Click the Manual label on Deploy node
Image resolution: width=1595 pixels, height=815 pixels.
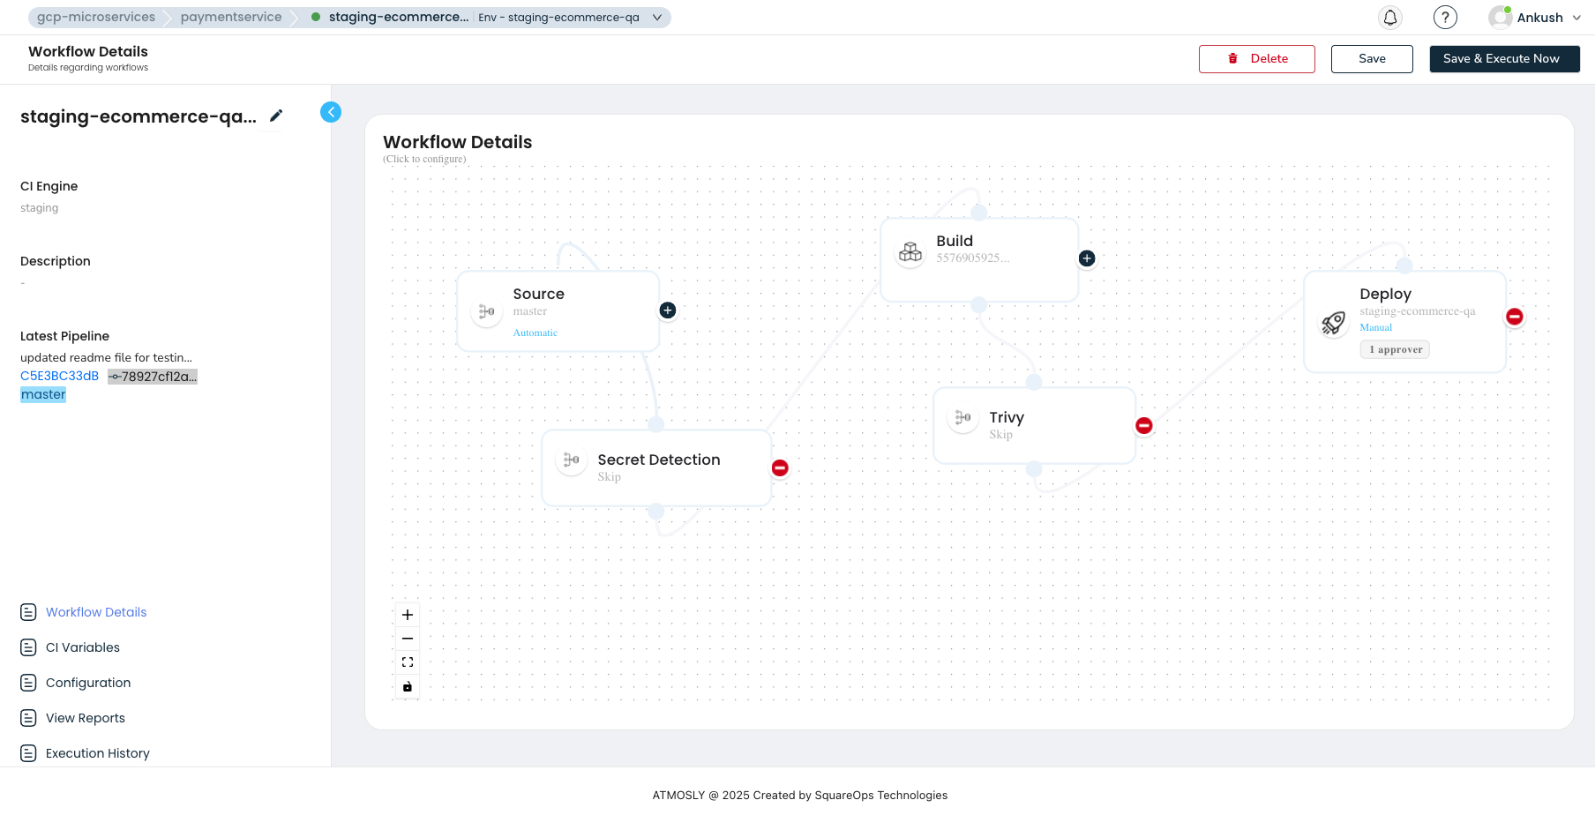coord(1375,327)
